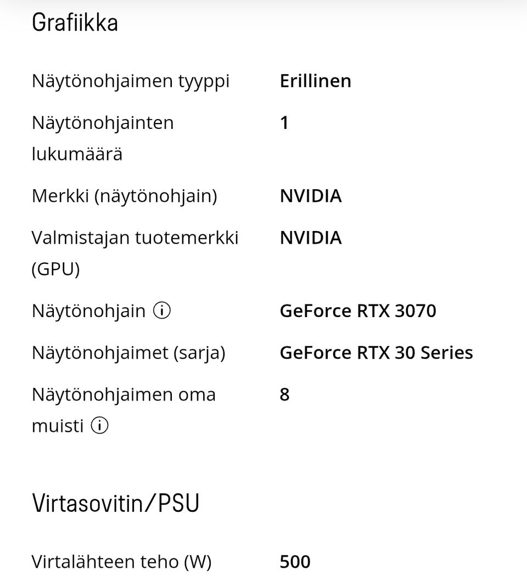Select the NVIDIA value beside Valmistajan tuotemerkki
This screenshot has width=527, height=581.
pos(311,238)
